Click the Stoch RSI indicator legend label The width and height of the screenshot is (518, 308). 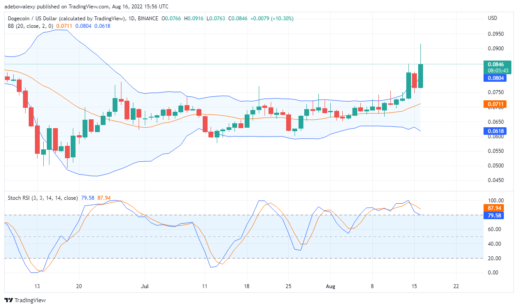click(x=43, y=198)
